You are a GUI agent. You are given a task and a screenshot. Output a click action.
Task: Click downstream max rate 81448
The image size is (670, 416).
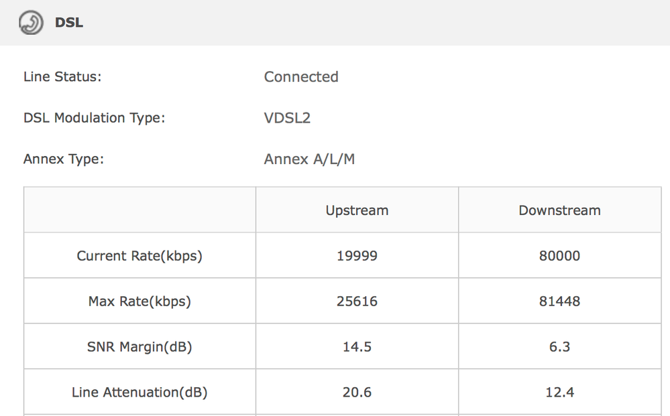560,301
